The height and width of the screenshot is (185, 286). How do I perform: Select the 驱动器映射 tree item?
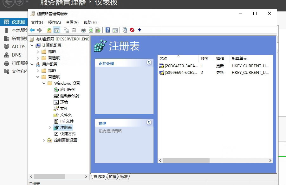tap(69, 96)
